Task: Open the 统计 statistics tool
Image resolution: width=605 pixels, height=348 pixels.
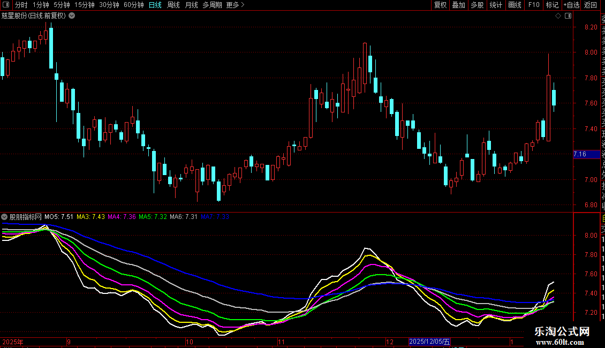Action: (496, 5)
